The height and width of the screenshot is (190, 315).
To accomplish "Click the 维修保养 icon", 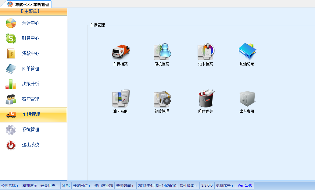I will (206, 99).
